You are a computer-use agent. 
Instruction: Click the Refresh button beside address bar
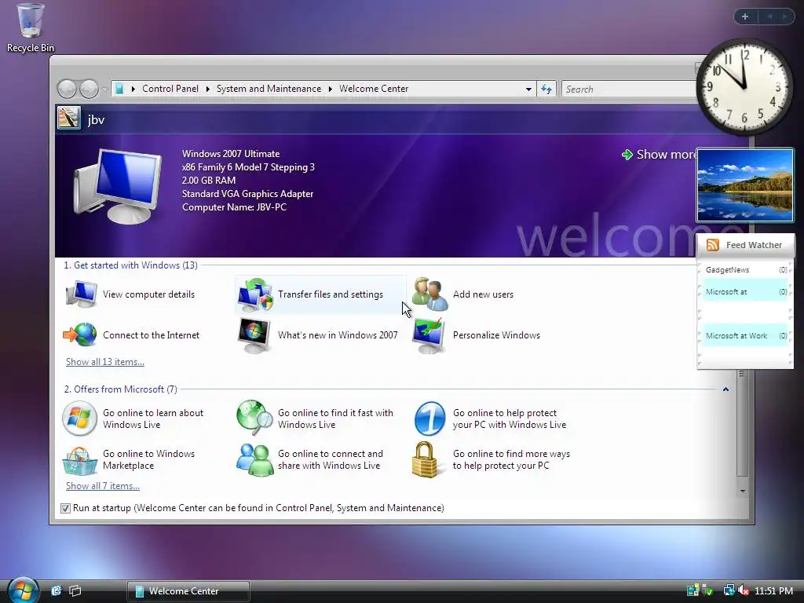546,90
